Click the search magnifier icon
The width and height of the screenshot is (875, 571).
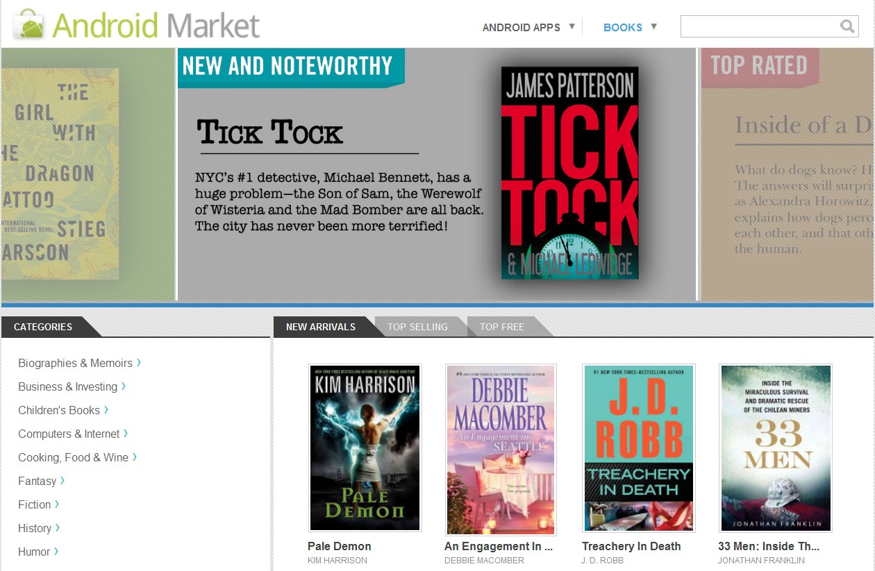(847, 26)
